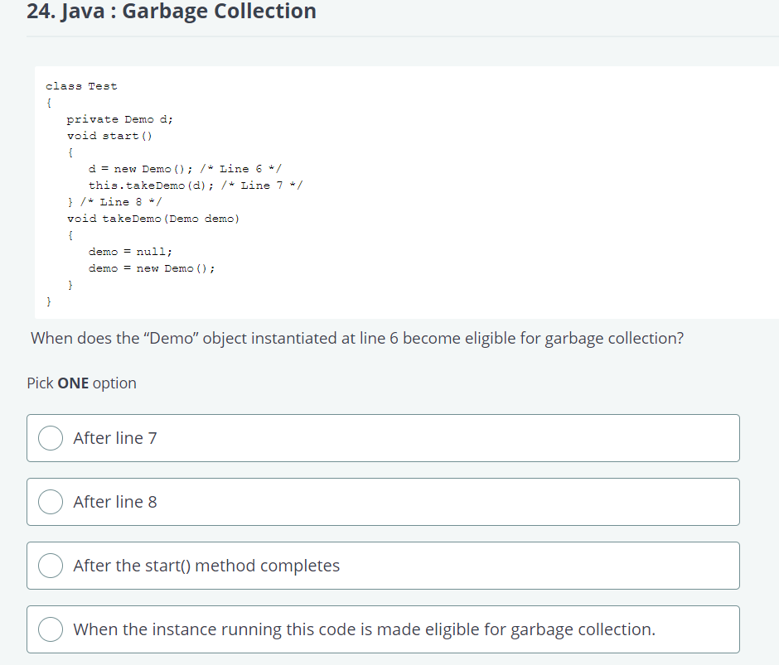
Task: Click the question text below the code
Action: pos(356,338)
